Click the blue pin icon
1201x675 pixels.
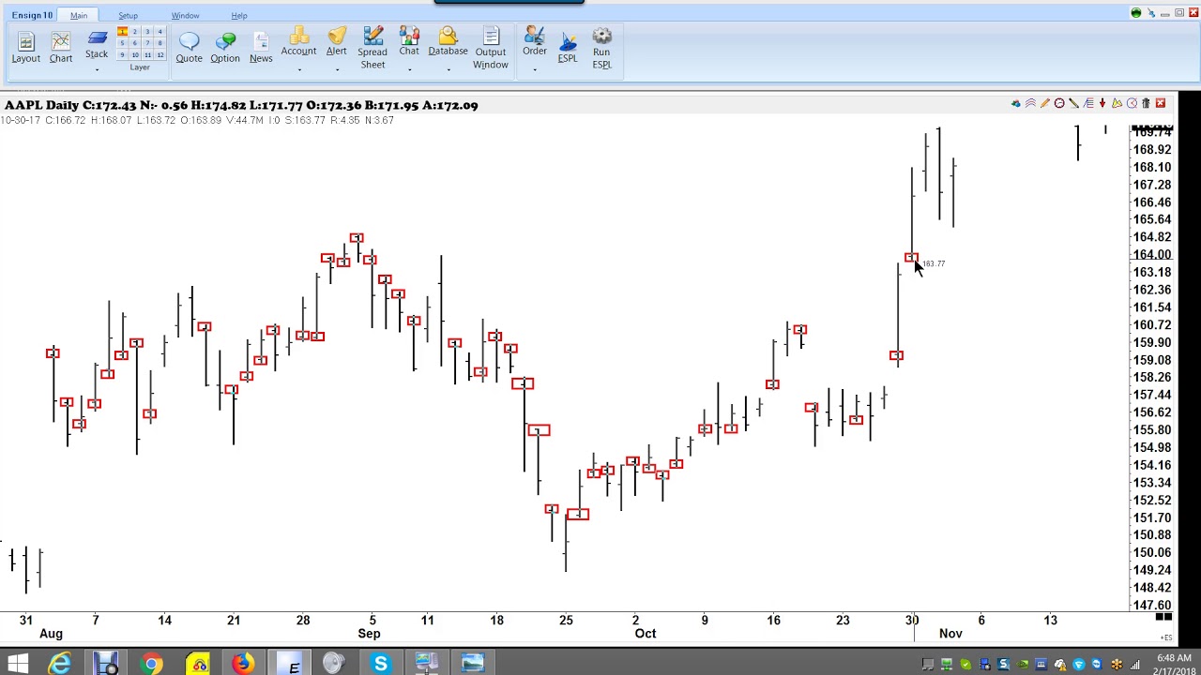pos(1150,13)
